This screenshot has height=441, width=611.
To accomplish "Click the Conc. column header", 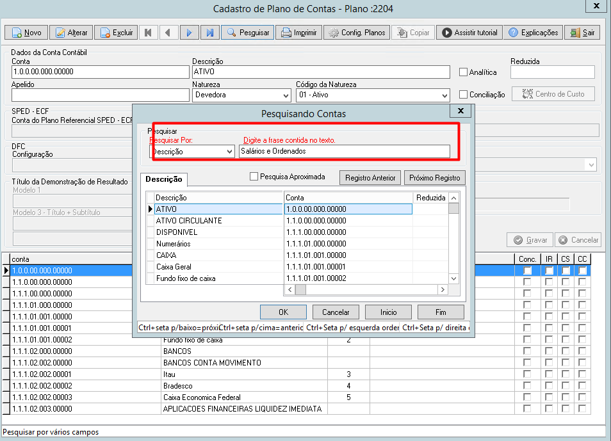I will [x=527, y=259].
